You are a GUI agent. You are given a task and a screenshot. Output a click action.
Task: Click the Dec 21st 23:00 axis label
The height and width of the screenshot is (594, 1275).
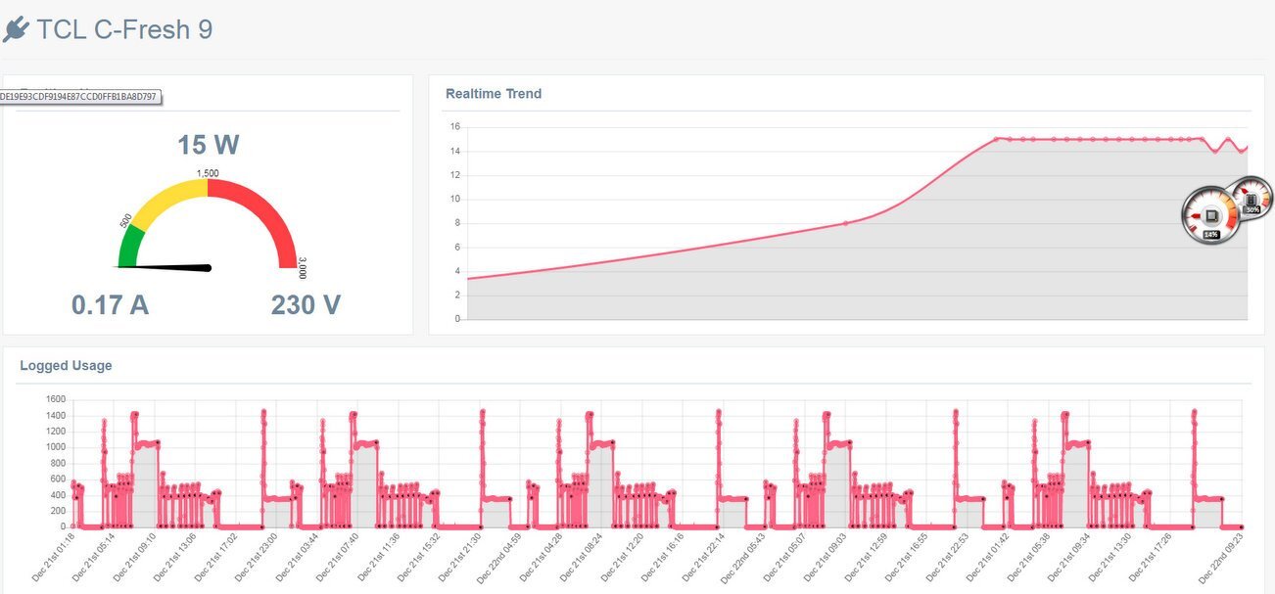[x=257, y=557]
